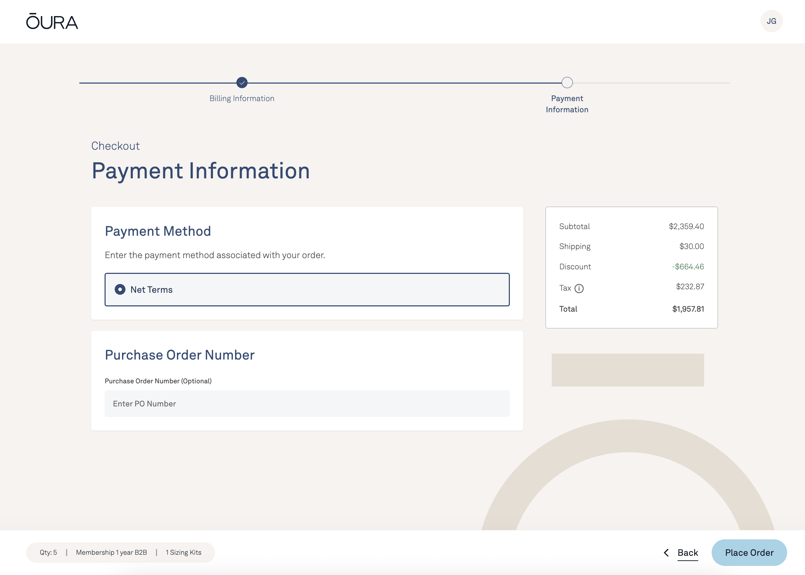Click the Total amount $1,957.81
805x575 pixels.
pos(688,309)
